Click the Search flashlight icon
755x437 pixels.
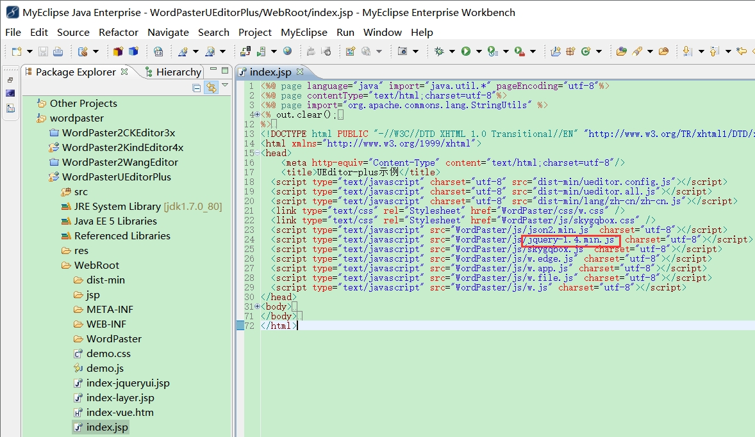[638, 51]
